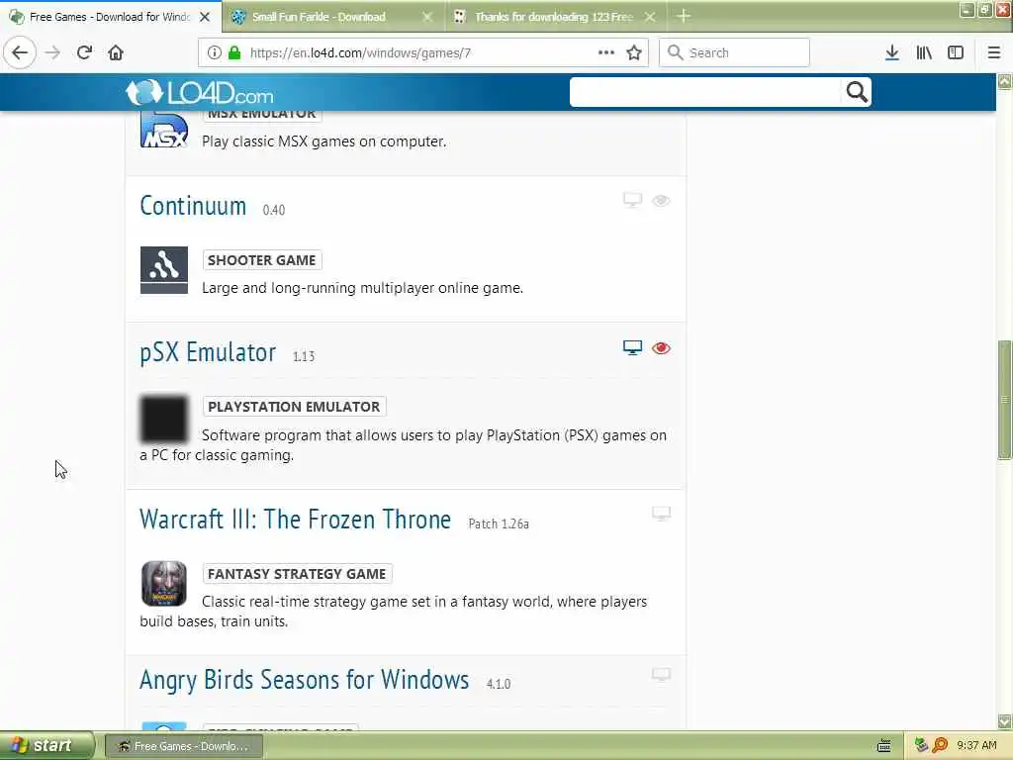Click the LO4D site search magnifier

click(857, 92)
